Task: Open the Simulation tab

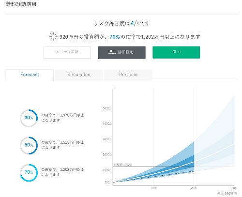Action: pos(79,75)
